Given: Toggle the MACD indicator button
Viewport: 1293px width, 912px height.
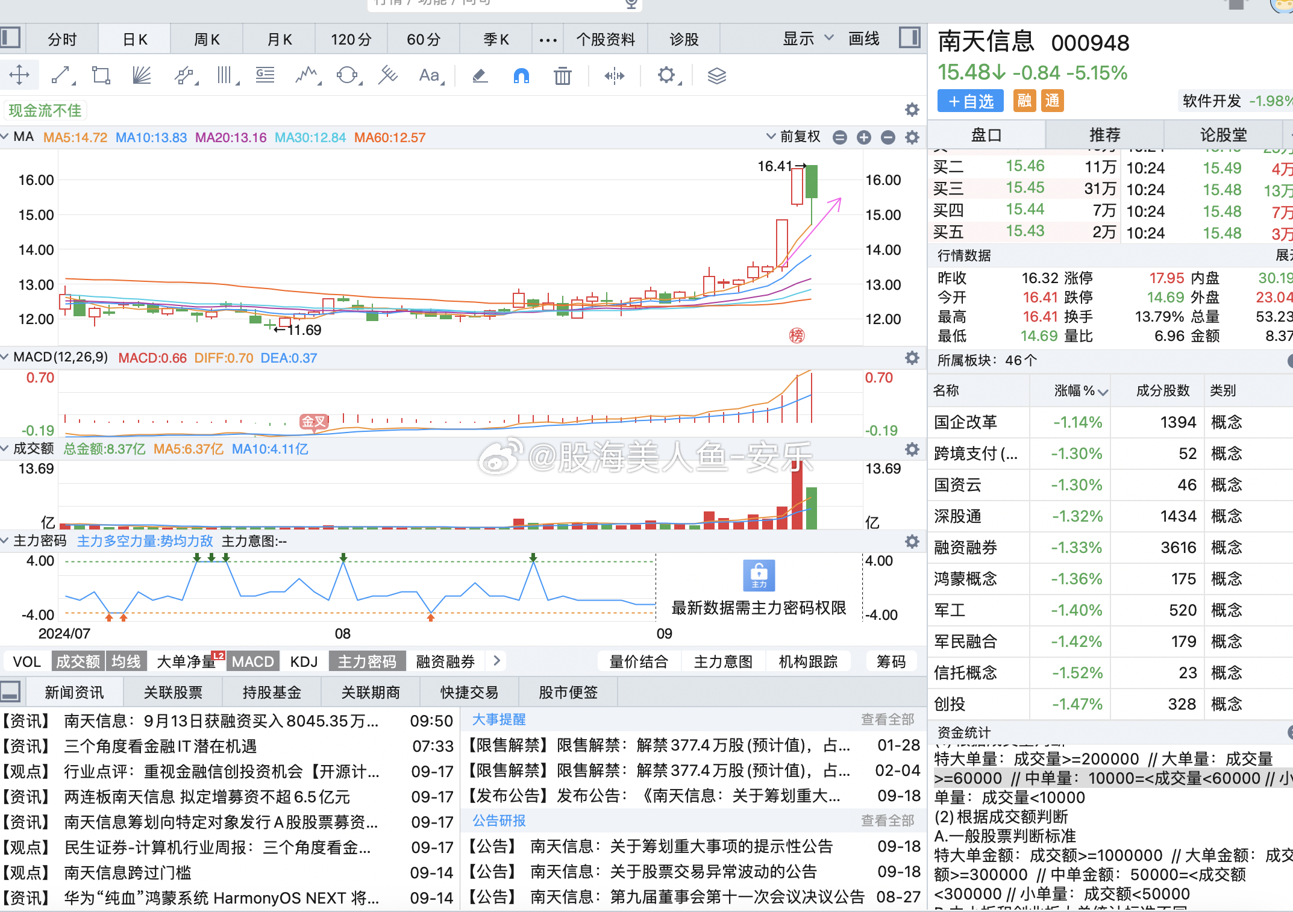Looking at the screenshot, I should pyautogui.click(x=253, y=661).
